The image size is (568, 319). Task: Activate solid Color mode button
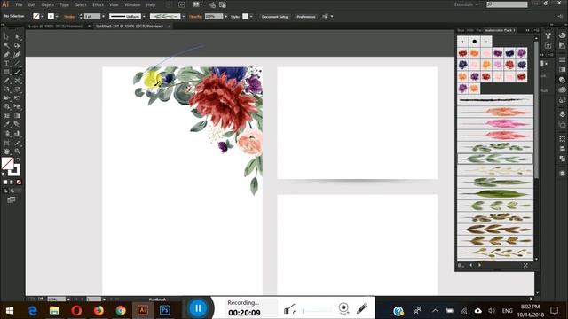coord(5,183)
